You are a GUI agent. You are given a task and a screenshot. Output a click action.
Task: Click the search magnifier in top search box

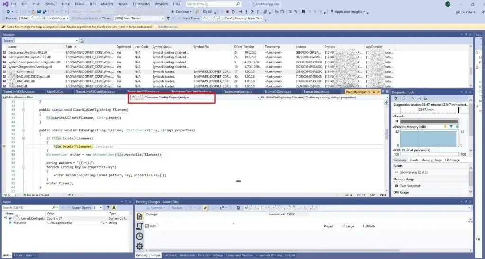238,4
